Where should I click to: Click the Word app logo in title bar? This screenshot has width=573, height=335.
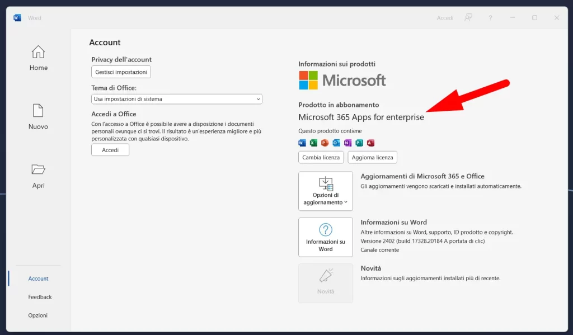[x=17, y=18]
